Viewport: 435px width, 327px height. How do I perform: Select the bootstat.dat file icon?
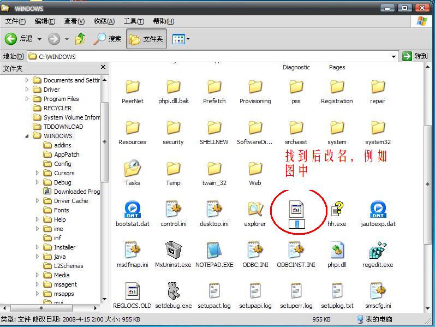(133, 209)
